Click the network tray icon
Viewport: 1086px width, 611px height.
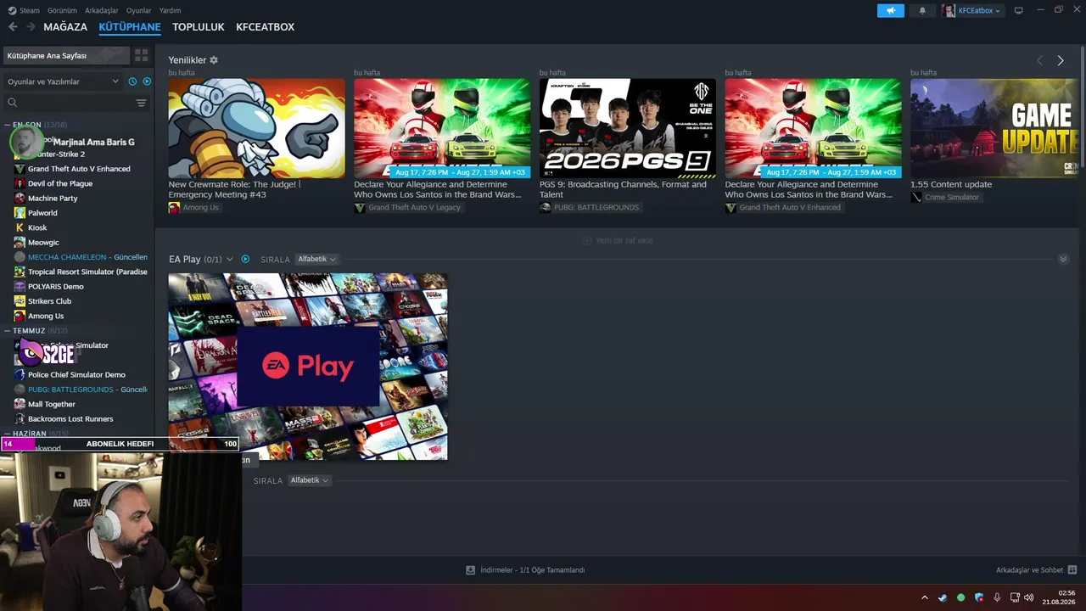1015,597
